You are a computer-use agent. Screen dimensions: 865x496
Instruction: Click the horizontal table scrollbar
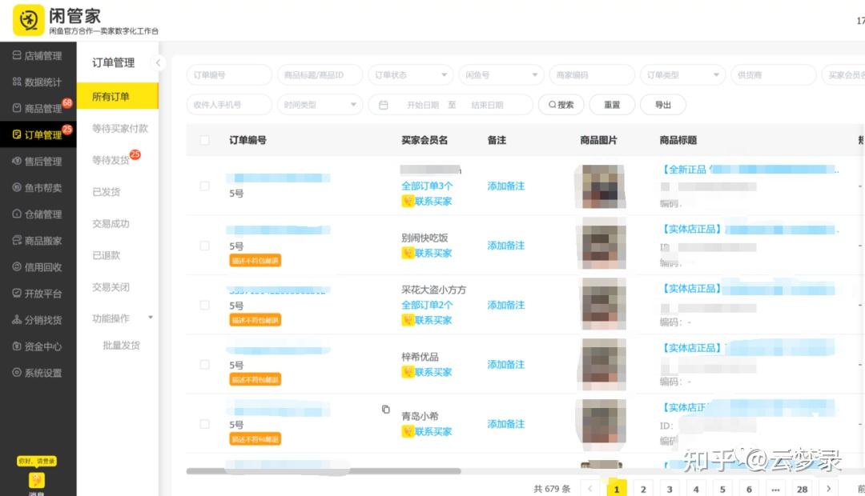(x=324, y=471)
